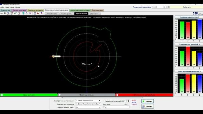Click the green idle-acceleration bar valued 89
Viewport: 203px width, 114px height.
pyautogui.click(x=182, y=30)
